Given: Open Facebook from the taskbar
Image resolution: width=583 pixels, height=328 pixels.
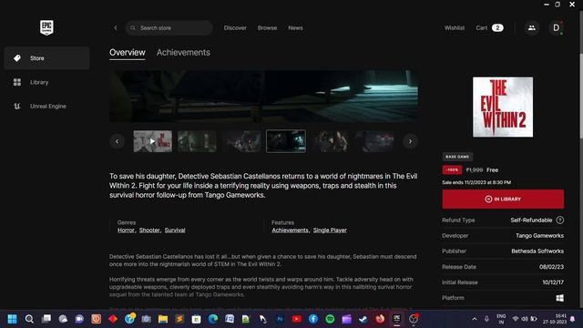Looking at the screenshot, I should coord(313,319).
